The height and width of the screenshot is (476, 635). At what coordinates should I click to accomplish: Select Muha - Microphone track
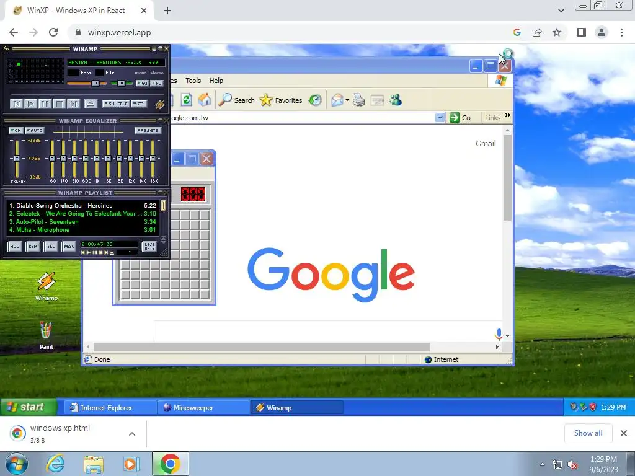click(82, 230)
